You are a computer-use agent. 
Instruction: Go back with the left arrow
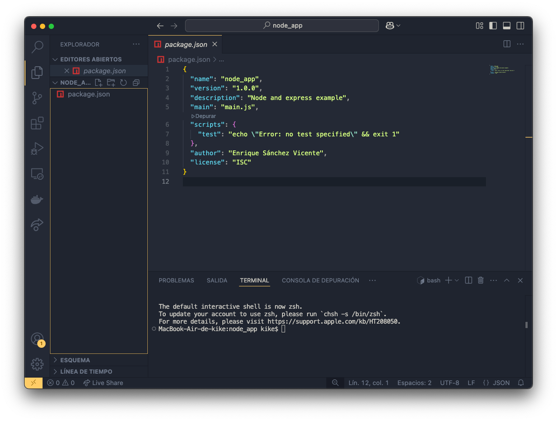(160, 26)
